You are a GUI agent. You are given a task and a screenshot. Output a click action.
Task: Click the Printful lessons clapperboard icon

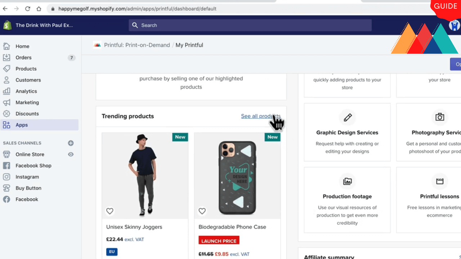click(440, 181)
